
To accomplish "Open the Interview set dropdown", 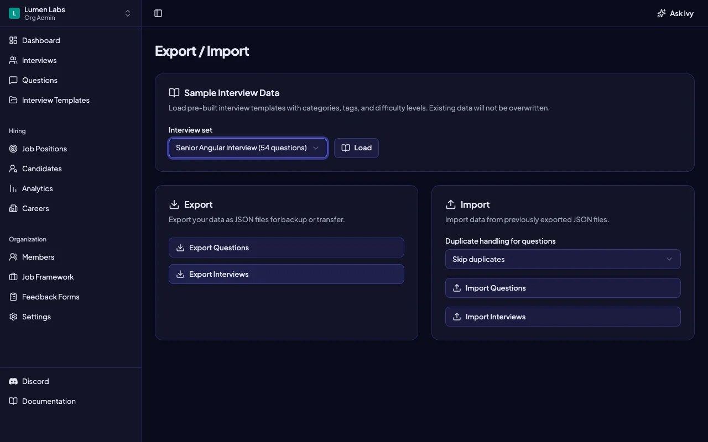I will point(248,148).
